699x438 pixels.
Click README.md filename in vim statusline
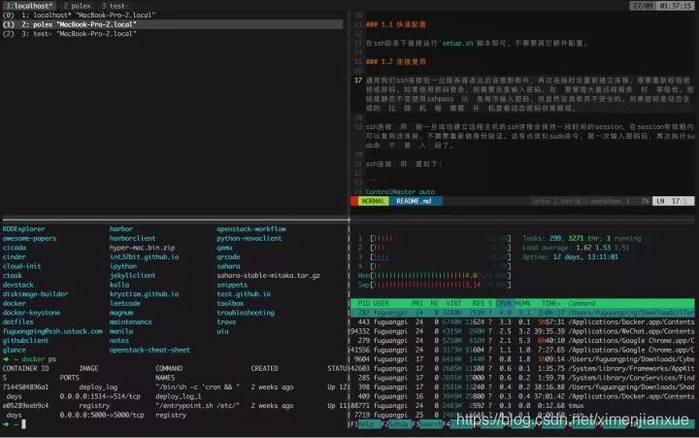click(414, 201)
